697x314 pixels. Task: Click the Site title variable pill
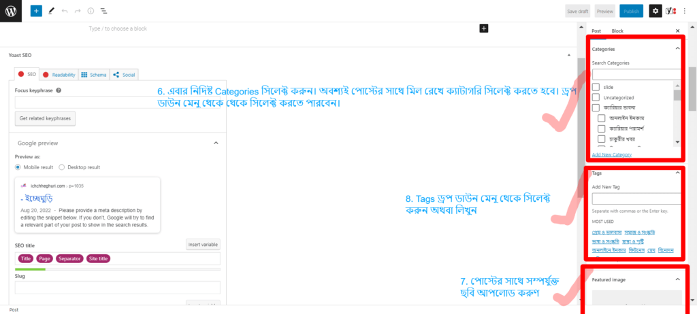[x=98, y=258]
